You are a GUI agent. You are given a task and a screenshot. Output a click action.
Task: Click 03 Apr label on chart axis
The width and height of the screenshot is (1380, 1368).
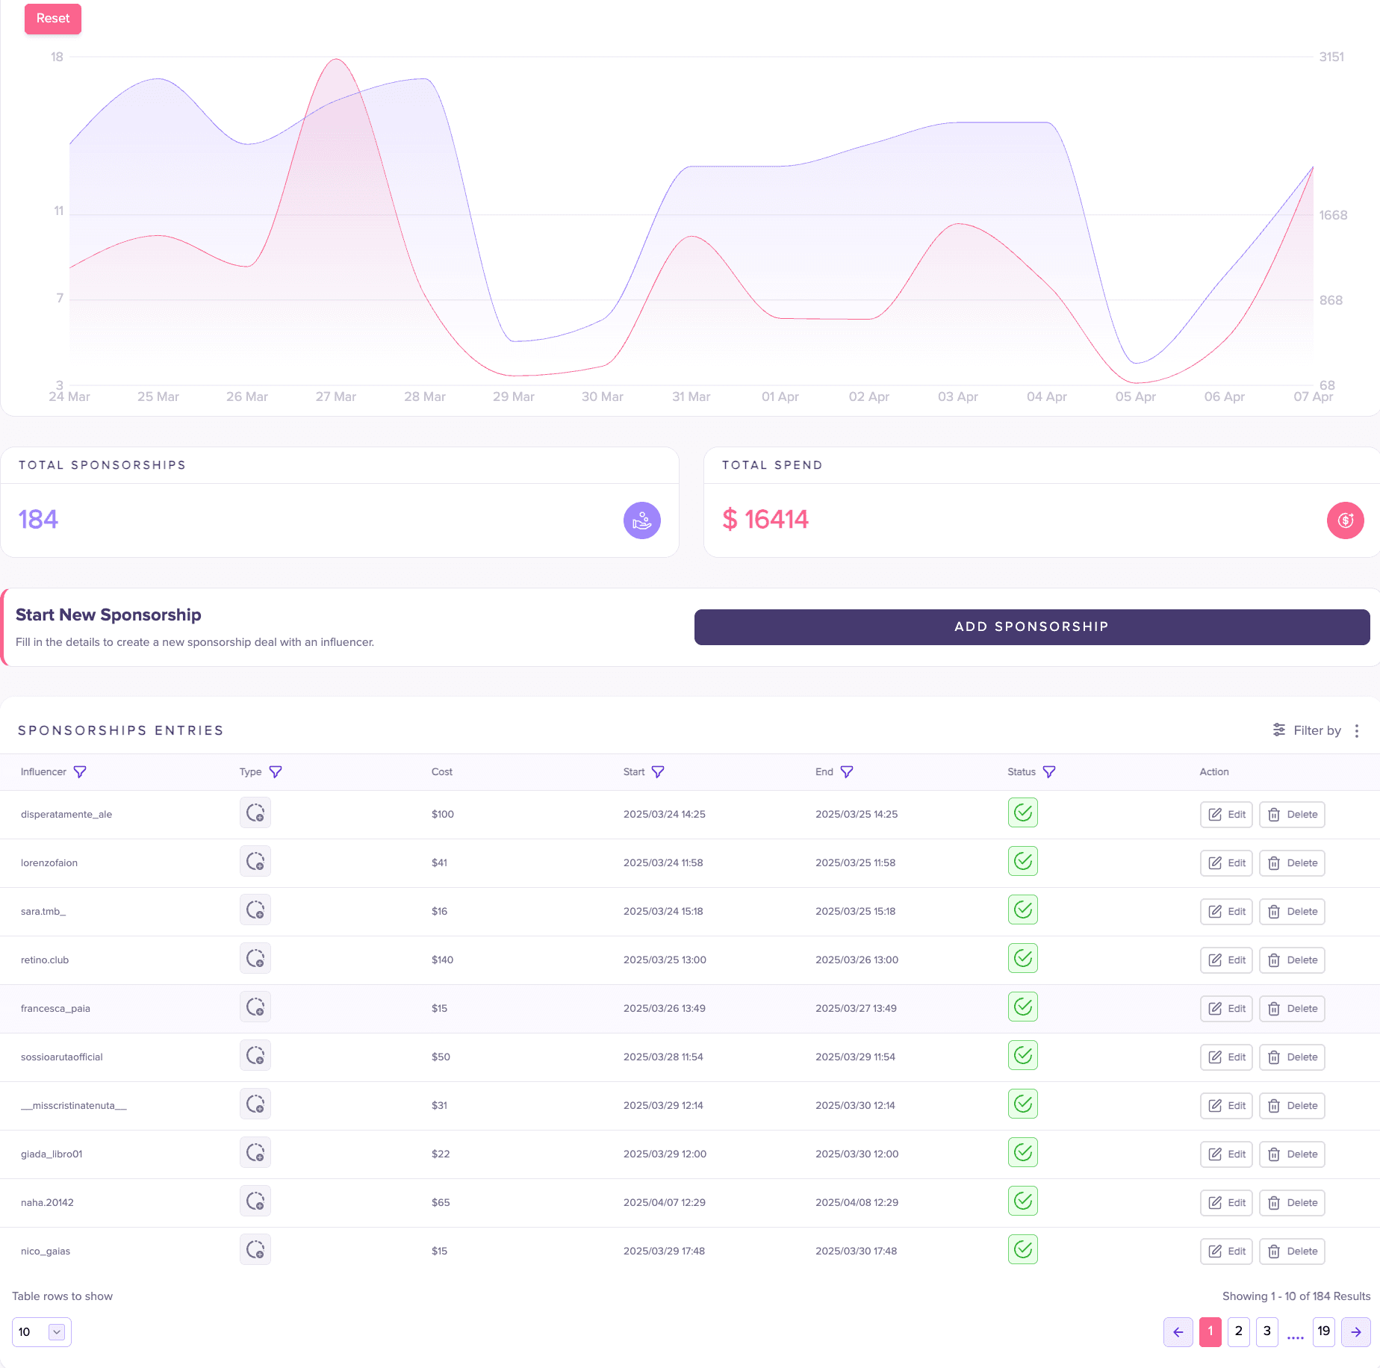(x=958, y=397)
